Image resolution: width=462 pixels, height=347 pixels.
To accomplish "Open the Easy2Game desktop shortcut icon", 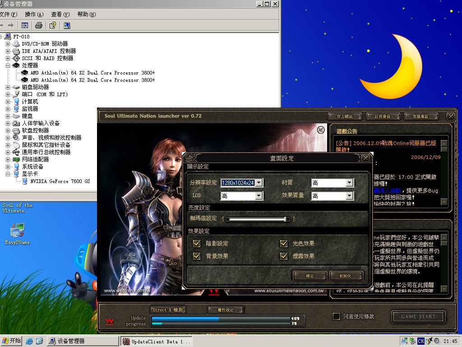I will 18,230.
